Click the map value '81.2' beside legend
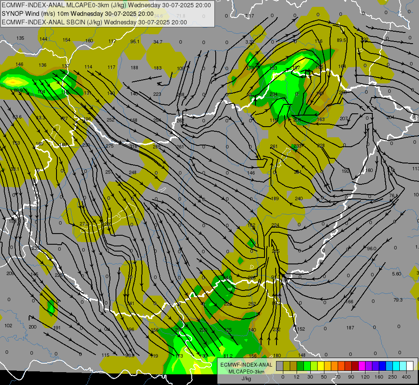Screen dimensions: 419x385 [x=228, y=356]
